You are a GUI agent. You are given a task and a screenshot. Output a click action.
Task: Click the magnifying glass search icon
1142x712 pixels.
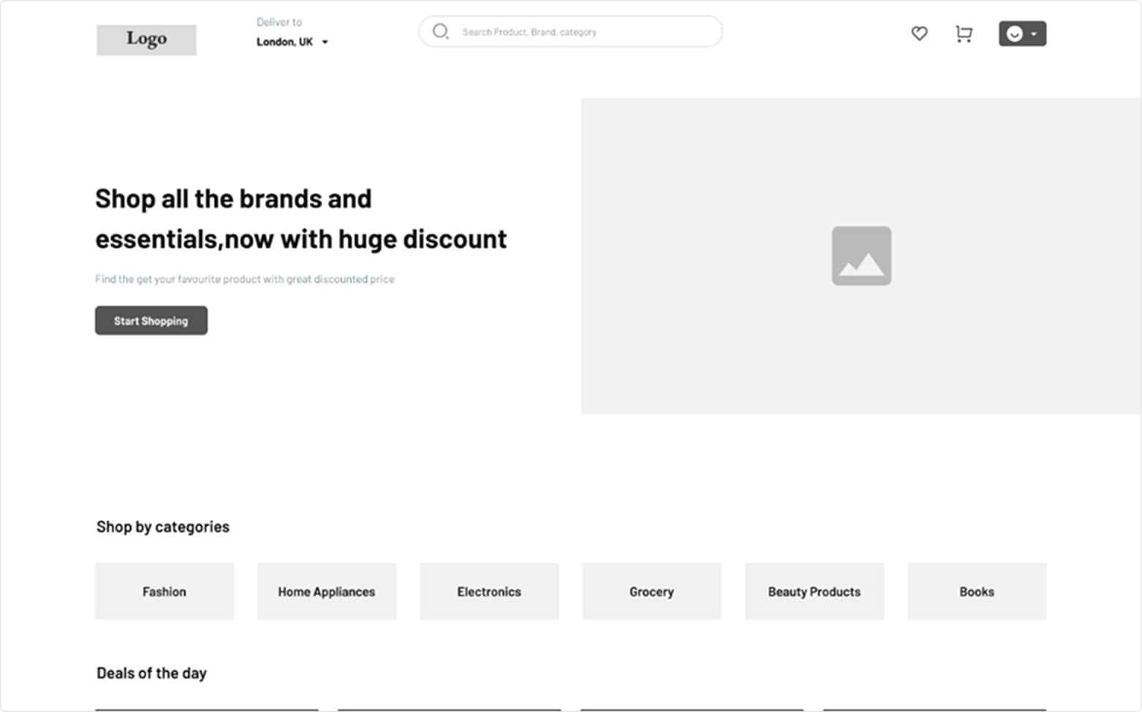440,31
